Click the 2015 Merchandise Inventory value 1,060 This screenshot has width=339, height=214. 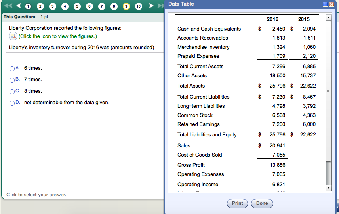click(309, 47)
